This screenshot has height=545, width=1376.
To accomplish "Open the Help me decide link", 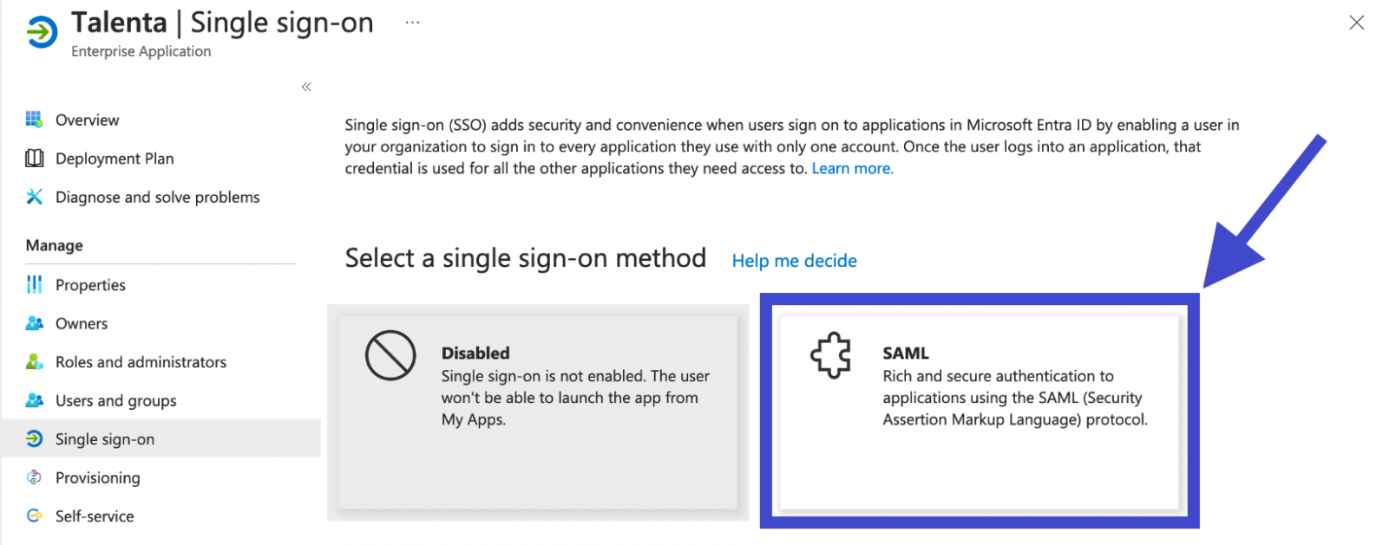I will coord(794,261).
